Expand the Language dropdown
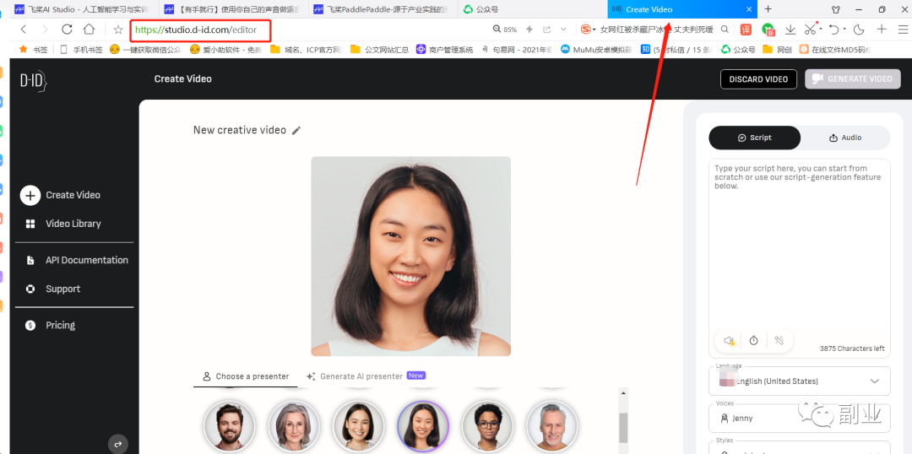 [799, 381]
